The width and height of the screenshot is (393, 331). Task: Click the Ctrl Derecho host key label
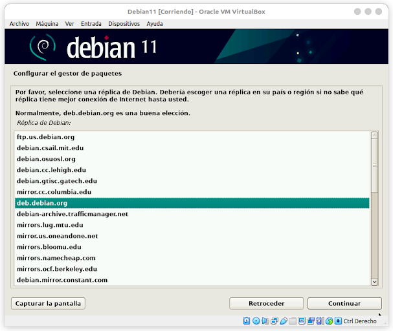pos(360,321)
